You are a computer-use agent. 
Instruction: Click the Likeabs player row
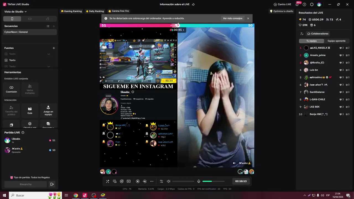coord(30,140)
